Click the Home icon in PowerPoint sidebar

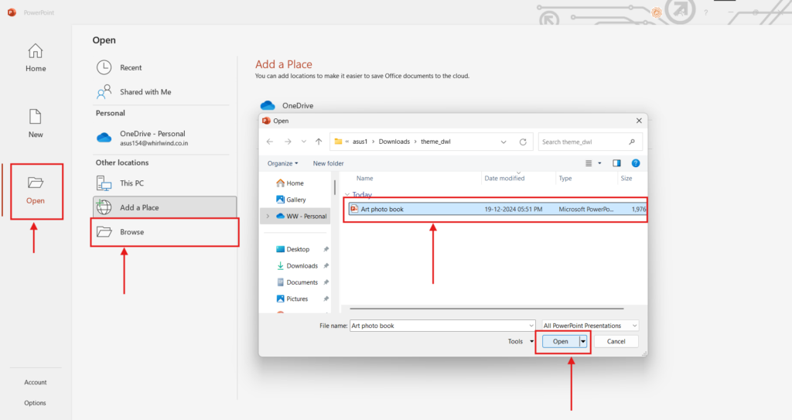pyautogui.click(x=36, y=52)
